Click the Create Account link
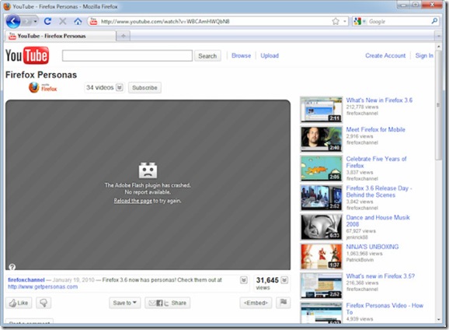Screen dimensions: 449x330 coord(385,56)
